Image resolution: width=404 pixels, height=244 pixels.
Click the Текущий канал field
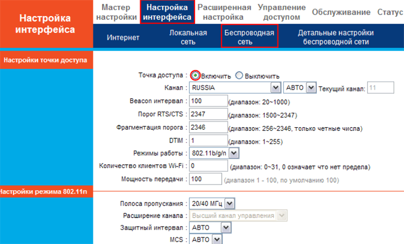tap(380, 88)
